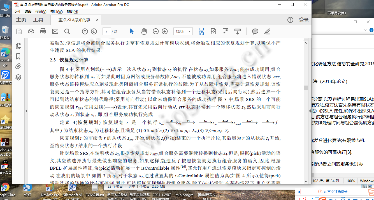The width and height of the screenshot is (374, 200).
Task: Go to next page arrow
Action: click(x=94, y=31)
